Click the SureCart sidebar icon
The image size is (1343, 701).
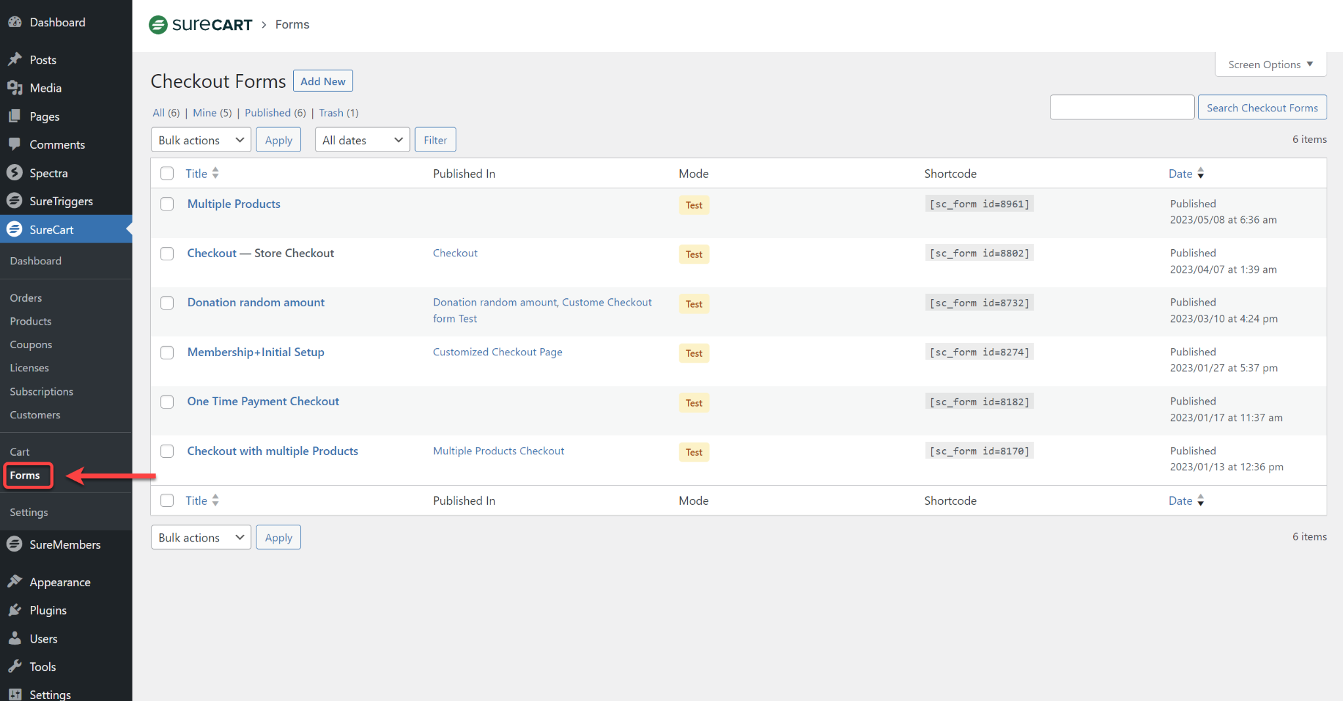pos(14,229)
